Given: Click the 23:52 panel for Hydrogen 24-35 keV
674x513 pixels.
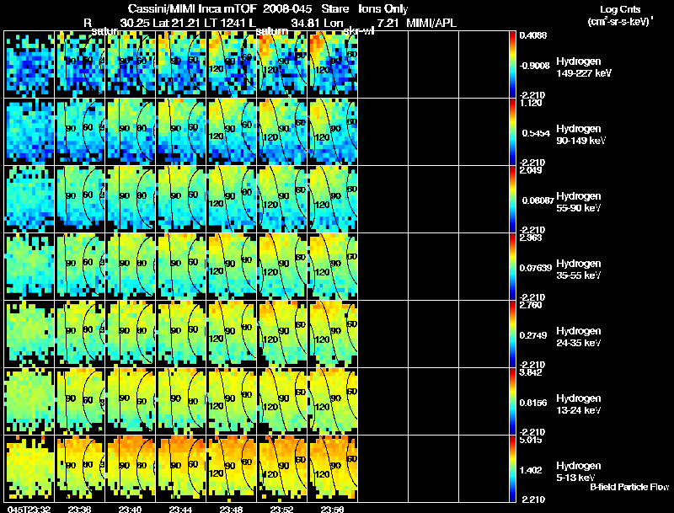Looking at the screenshot, I should point(282,334).
